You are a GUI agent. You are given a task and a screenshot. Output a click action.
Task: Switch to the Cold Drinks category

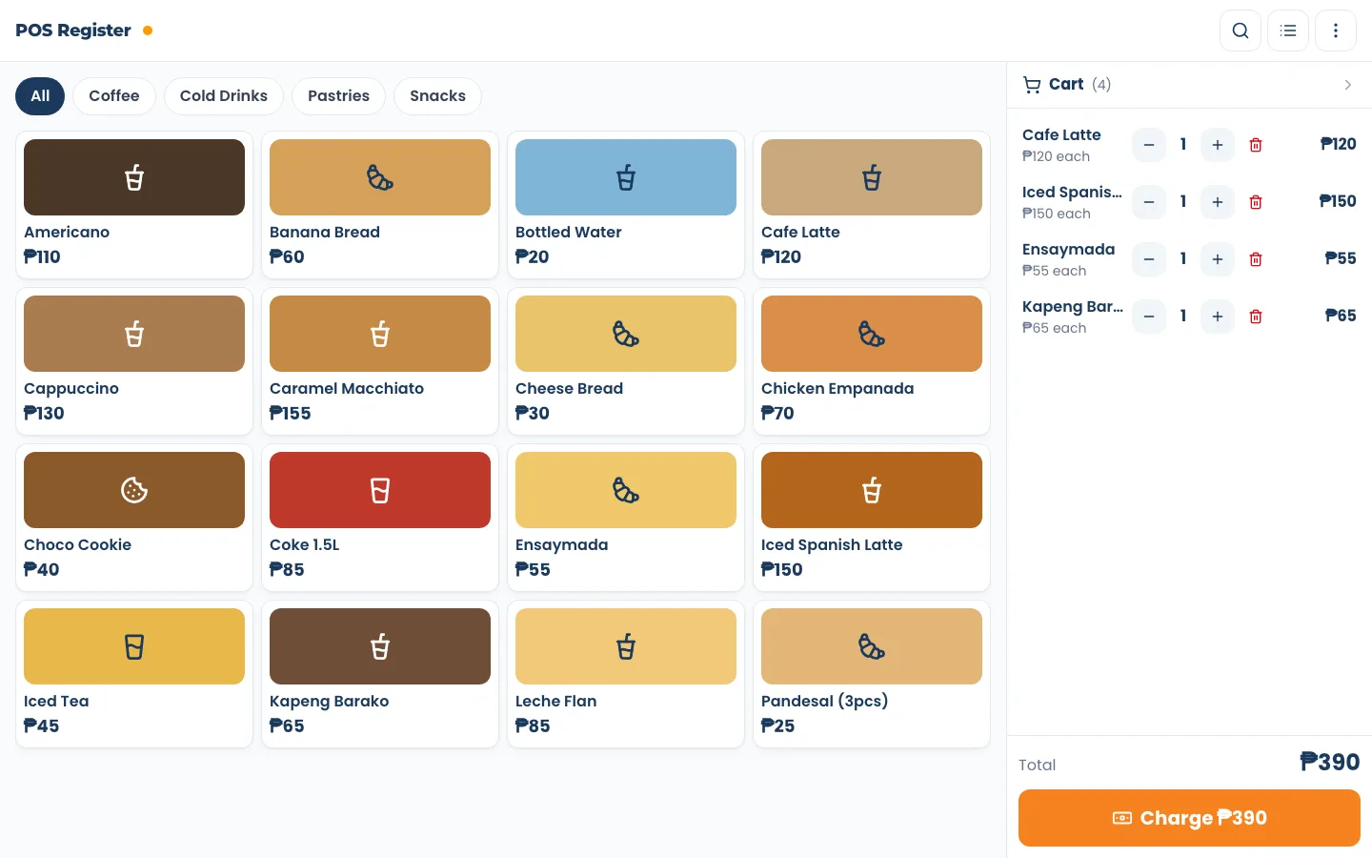point(224,96)
